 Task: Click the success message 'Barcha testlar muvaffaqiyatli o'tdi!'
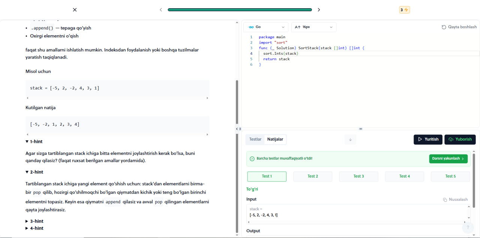point(285,159)
